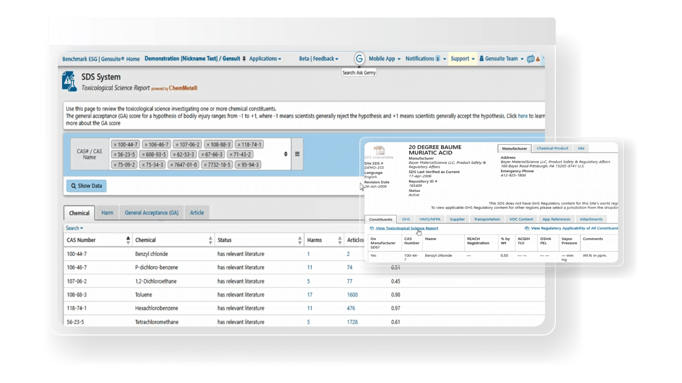The height and width of the screenshot is (383, 682).
Task: Click icon beside View Regulatory Applicability link
Action: click(527, 228)
